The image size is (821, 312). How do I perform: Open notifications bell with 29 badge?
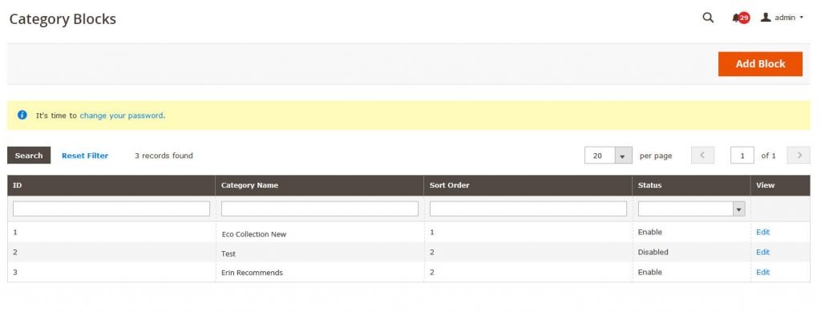(x=740, y=18)
